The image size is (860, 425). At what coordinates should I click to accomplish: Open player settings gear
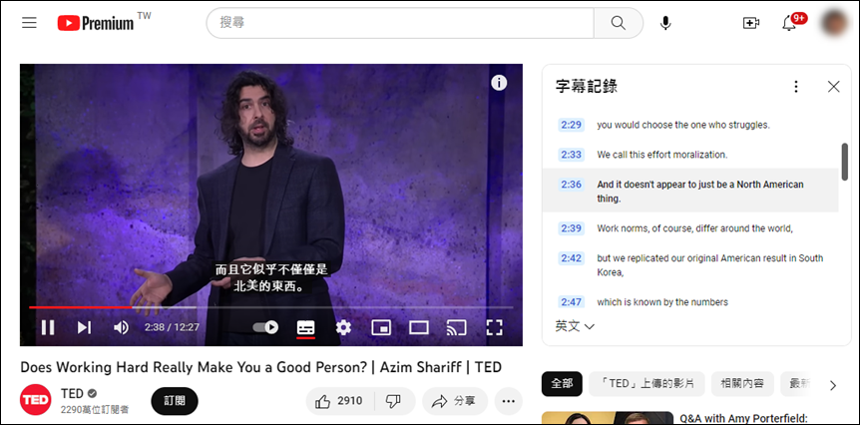(x=343, y=328)
